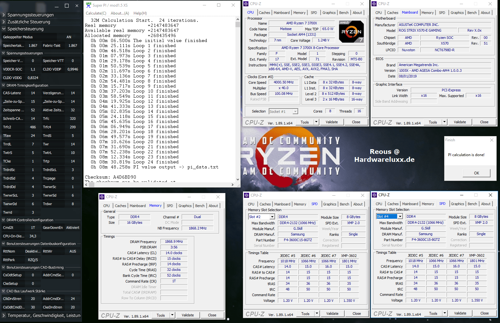Click CPU-Z icon in the Mainboard tab window title

(x=374, y=3)
